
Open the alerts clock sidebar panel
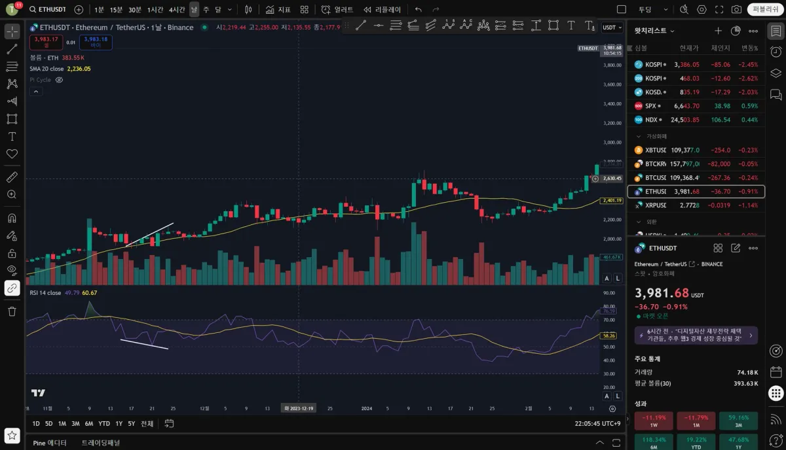pyautogui.click(x=776, y=52)
